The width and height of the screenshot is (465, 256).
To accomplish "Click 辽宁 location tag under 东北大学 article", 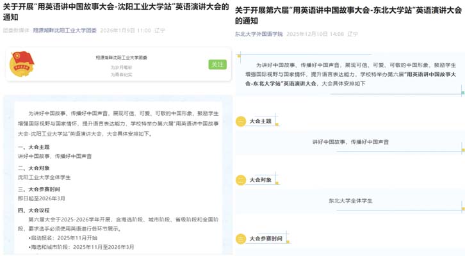I will (353, 33).
